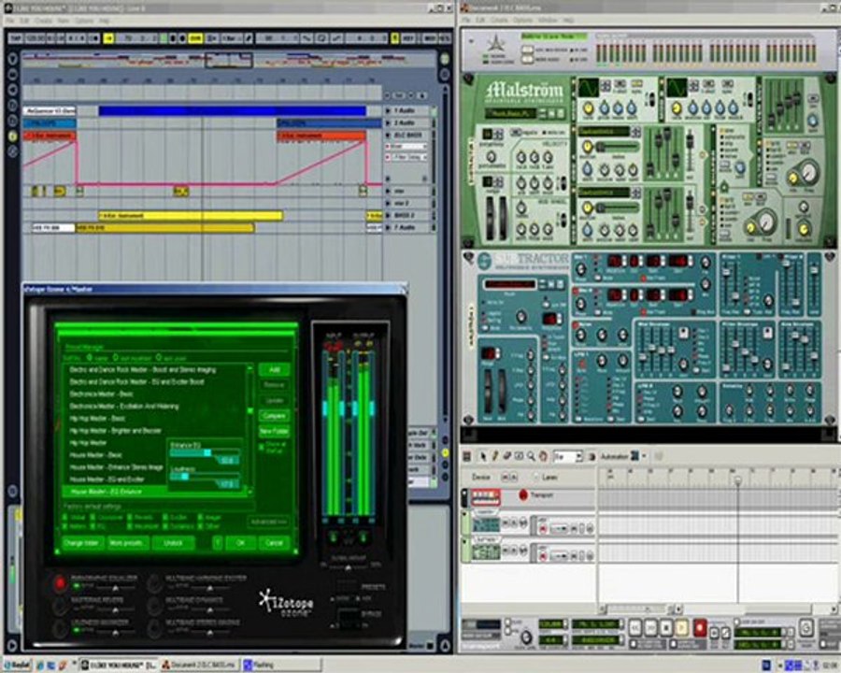Click the red Transport track record icon
Image resolution: width=841 pixels, height=673 pixels.
523,495
